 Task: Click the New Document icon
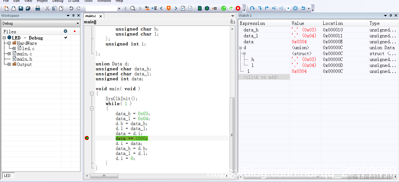pos(6,8)
